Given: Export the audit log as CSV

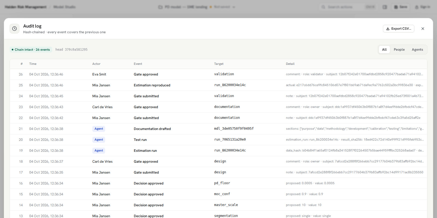Looking at the screenshot, I should (398, 29).
